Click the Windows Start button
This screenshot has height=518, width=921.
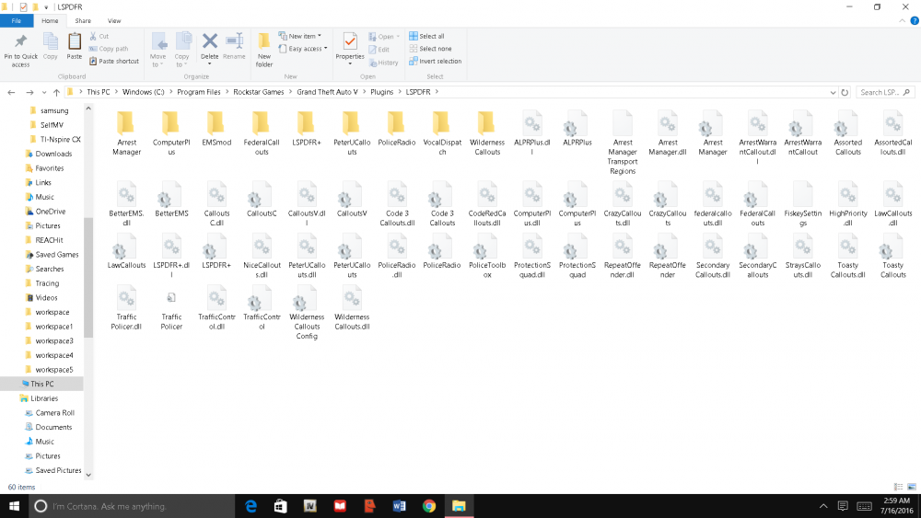click(x=14, y=506)
